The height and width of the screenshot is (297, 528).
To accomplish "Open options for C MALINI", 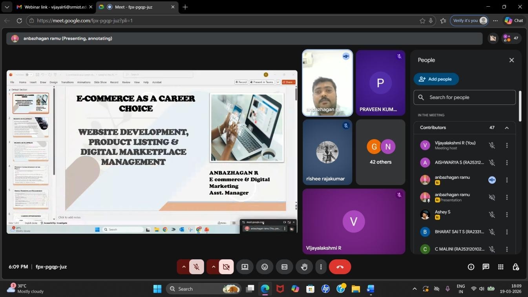I will 507,249.
